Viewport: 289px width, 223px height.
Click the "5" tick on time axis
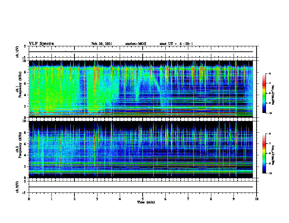click(143, 199)
